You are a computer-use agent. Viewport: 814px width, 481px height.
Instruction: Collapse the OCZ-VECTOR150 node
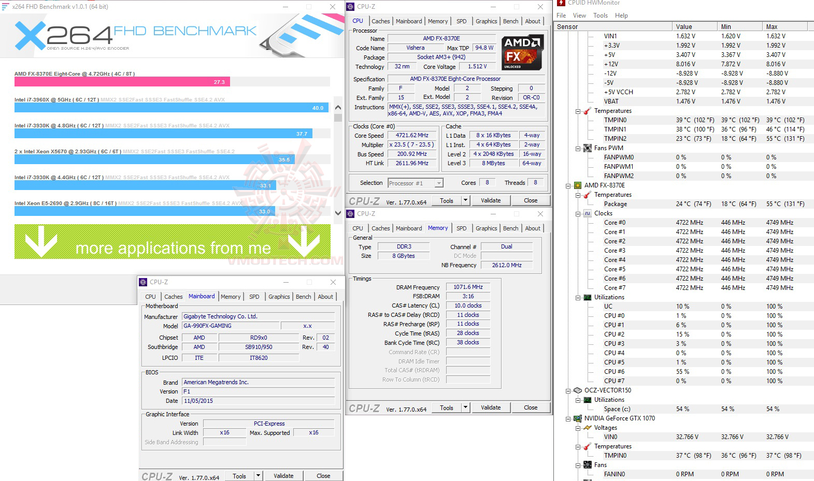pyautogui.click(x=568, y=391)
